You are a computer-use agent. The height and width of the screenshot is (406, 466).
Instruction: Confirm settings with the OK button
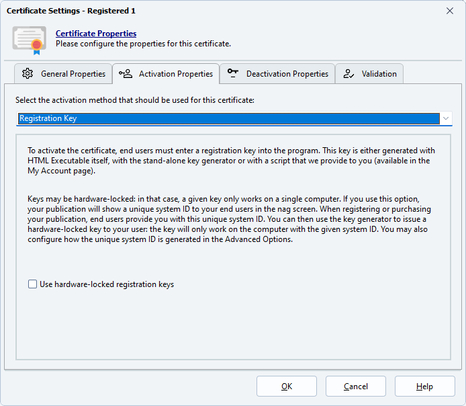click(286, 387)
